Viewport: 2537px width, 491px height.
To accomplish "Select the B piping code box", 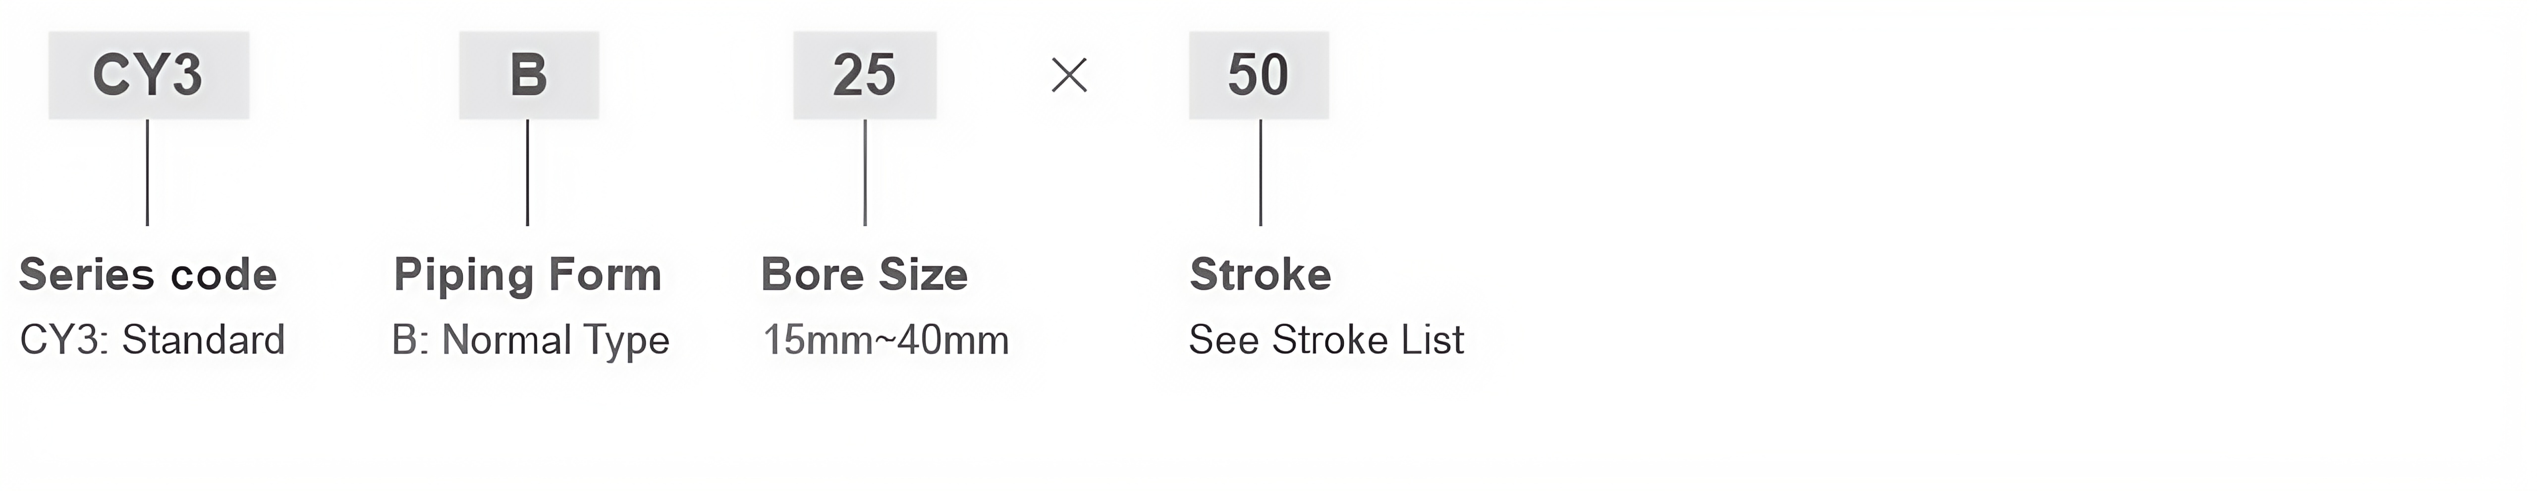I will (x=529, y=75).
